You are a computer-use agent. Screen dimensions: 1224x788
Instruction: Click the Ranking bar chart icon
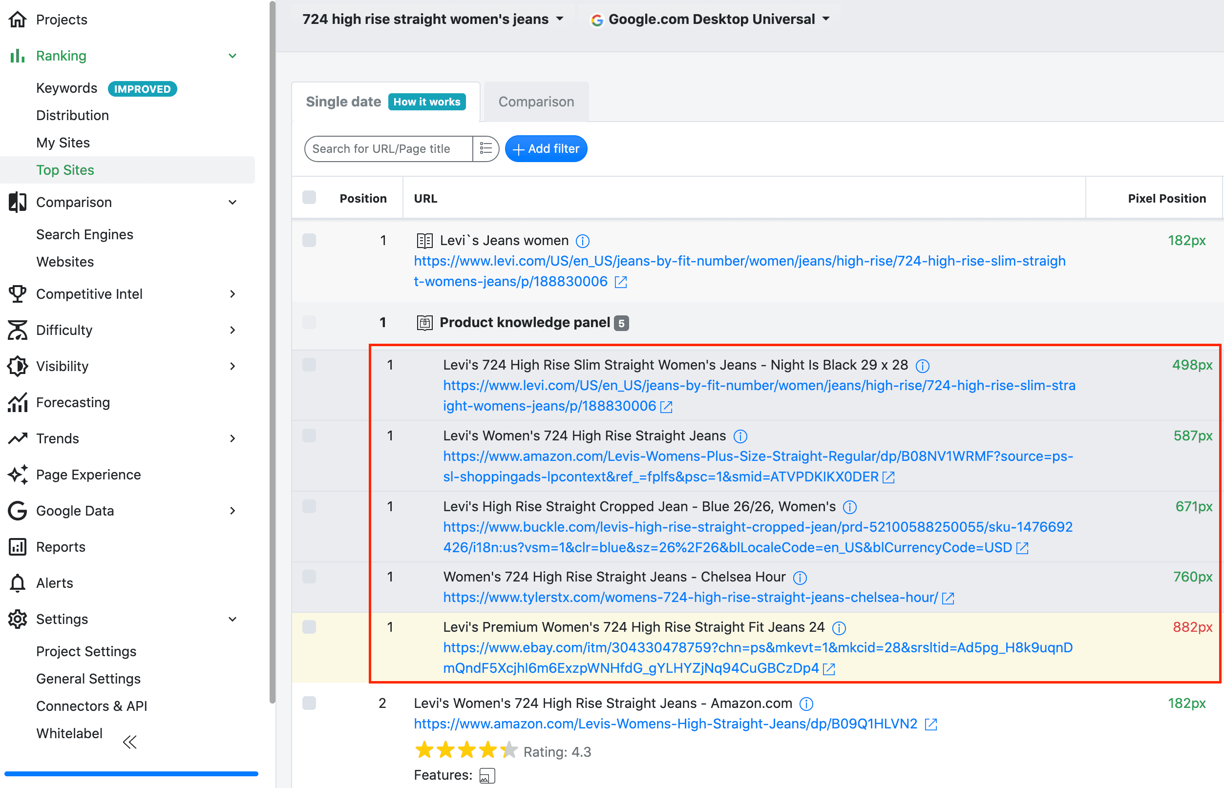point(18,55)
